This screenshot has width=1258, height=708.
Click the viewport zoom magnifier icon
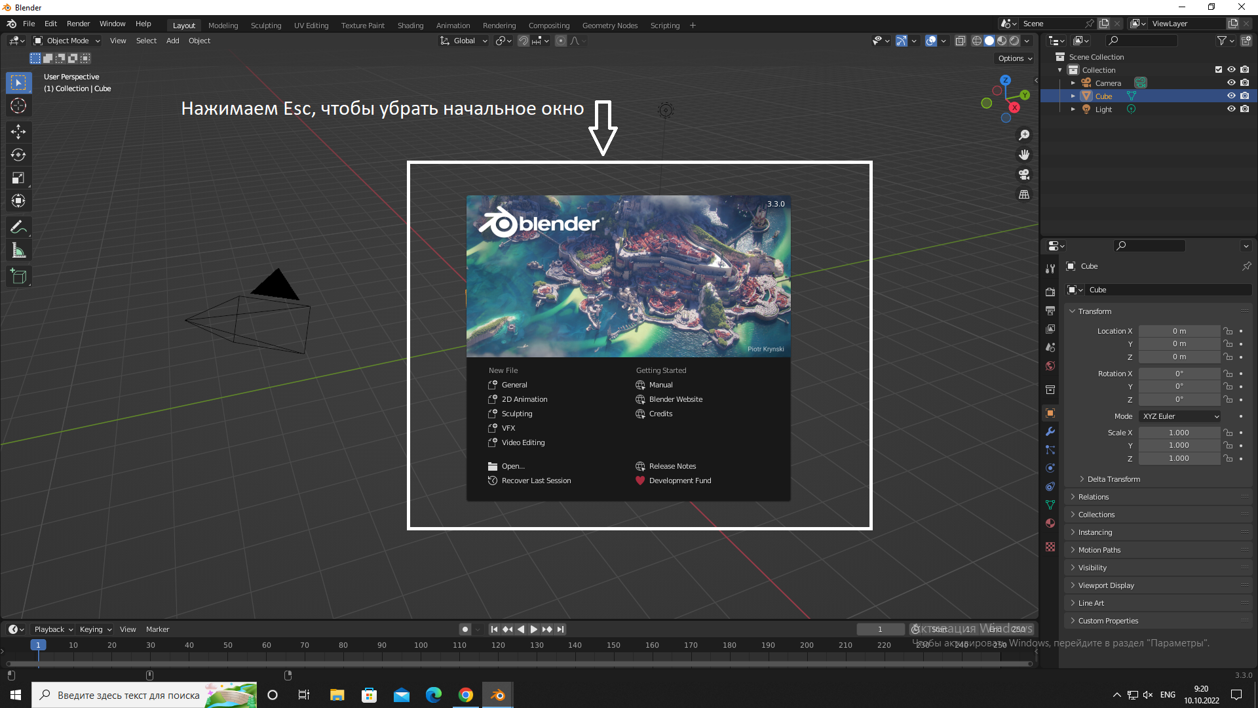[1024, 135]
